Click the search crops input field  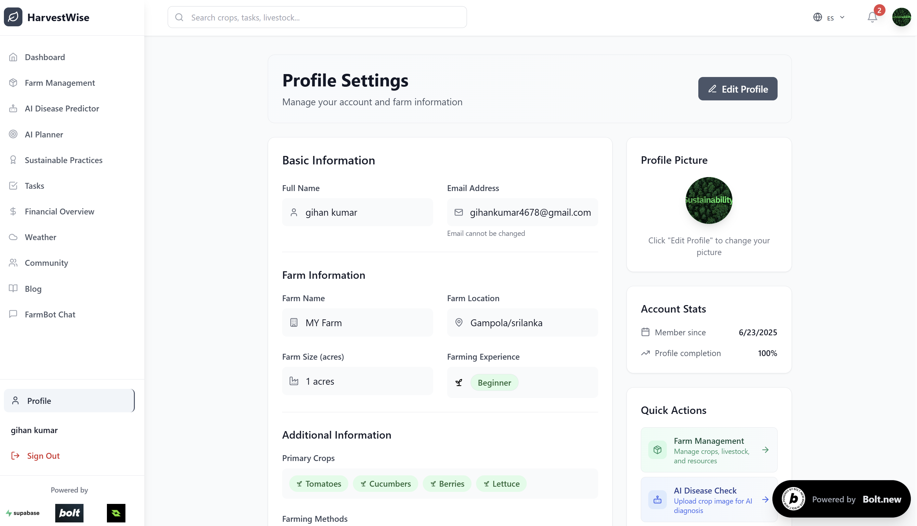[x=317, y=17]
